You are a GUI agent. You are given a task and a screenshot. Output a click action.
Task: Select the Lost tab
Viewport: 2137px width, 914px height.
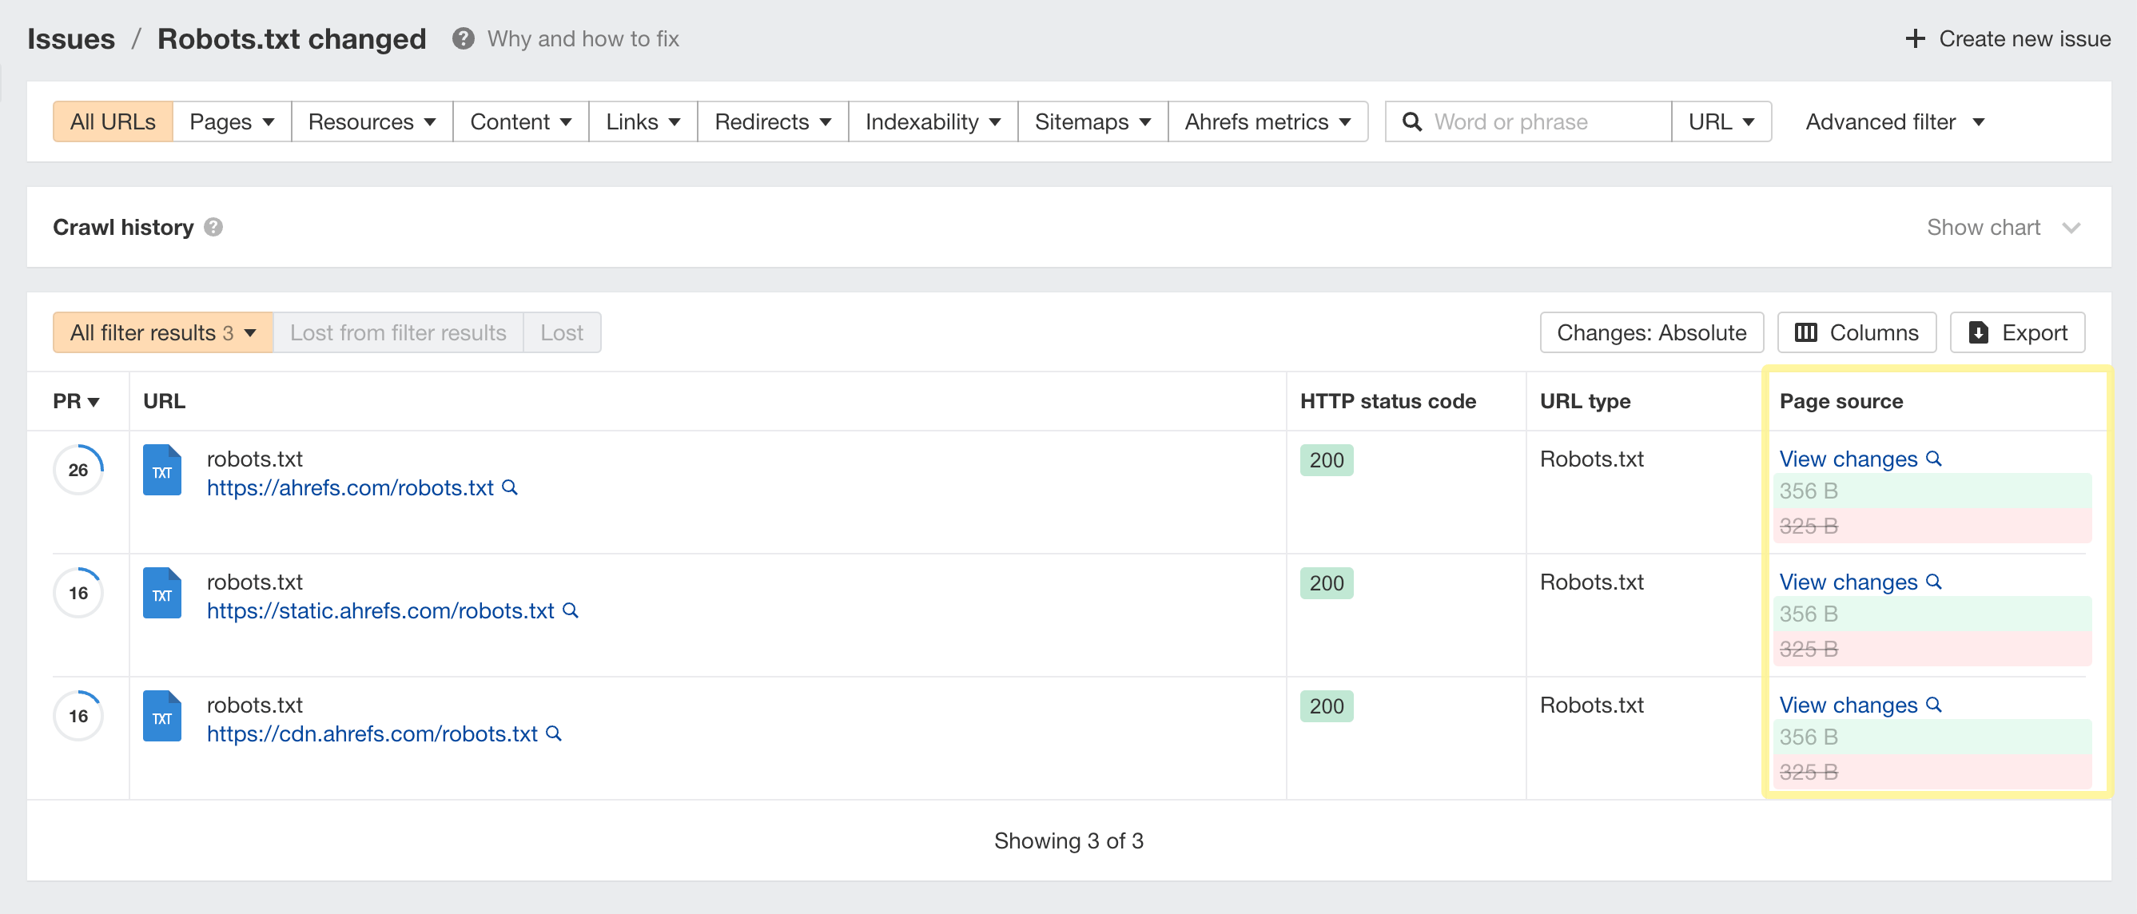coord(563,332)
